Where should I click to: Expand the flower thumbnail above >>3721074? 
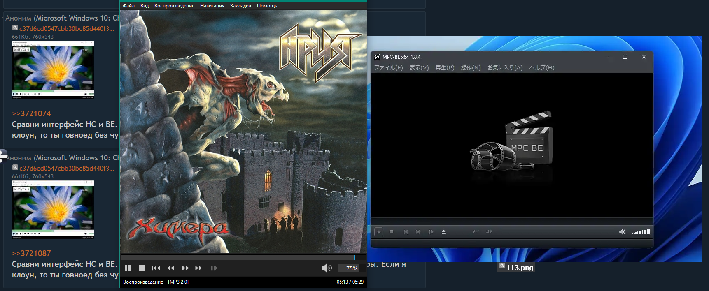pyautogui.click(x=53, y=69)
